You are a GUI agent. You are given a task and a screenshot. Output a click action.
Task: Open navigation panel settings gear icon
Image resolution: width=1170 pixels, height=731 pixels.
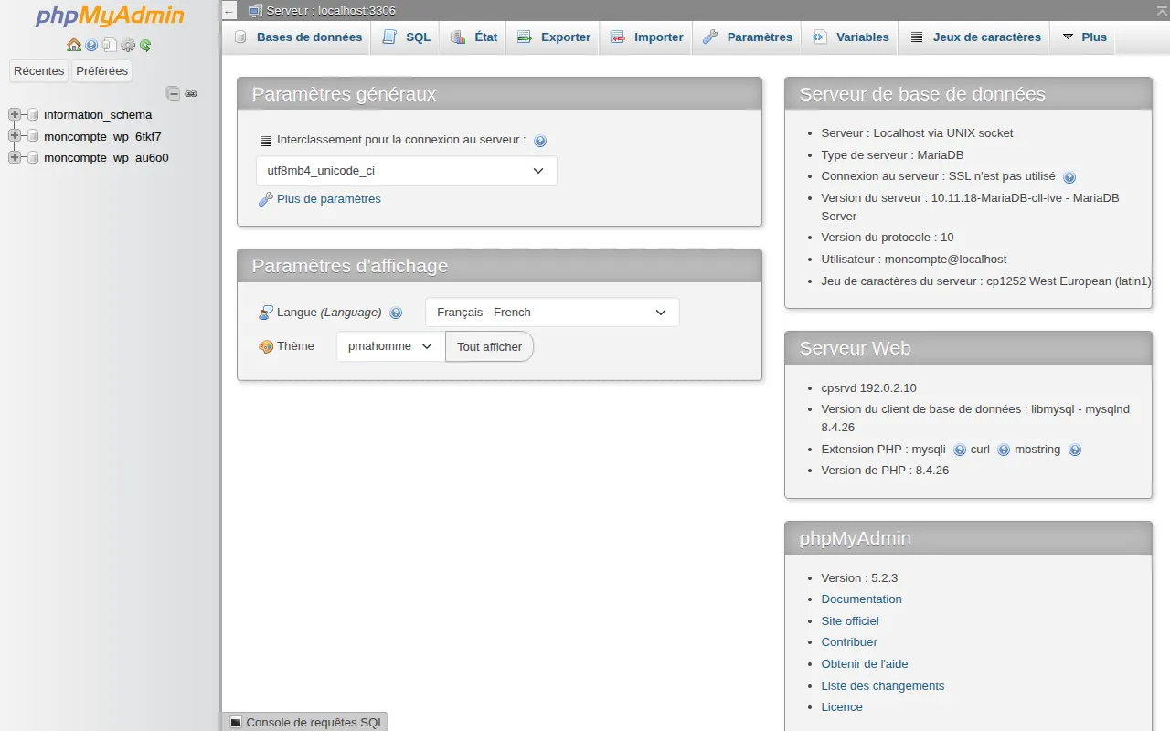pyautogui.click(x=128, y=45)
